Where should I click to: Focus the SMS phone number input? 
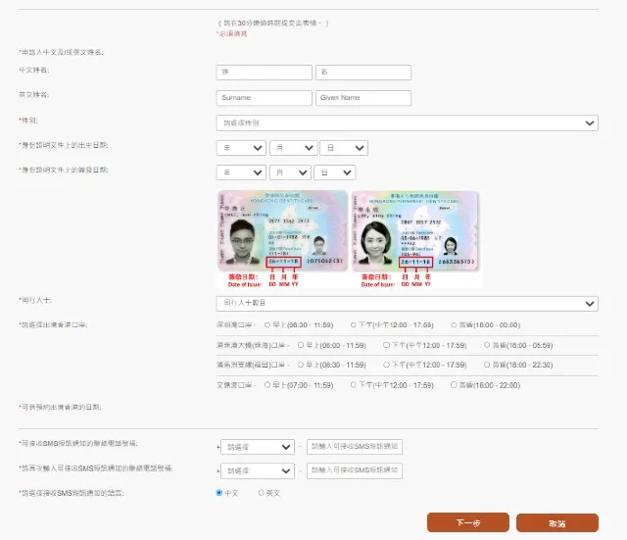pos(355,446)
